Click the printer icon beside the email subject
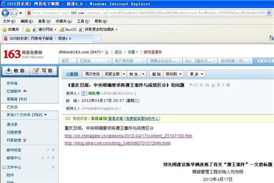Screen dimensions: 274x183 click(213, 85)
